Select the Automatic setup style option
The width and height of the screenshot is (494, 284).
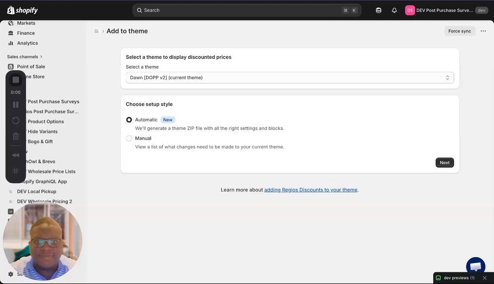(129, 120)
